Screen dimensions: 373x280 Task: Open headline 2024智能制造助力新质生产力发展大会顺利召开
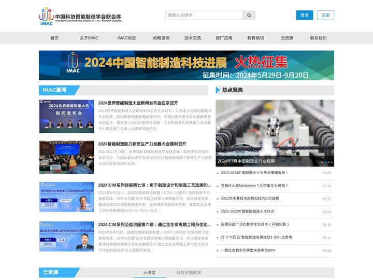click(142, 144)
